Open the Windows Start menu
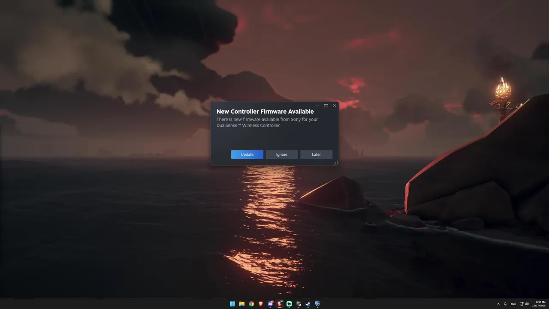Screen dimensions: 549x309 232,304
